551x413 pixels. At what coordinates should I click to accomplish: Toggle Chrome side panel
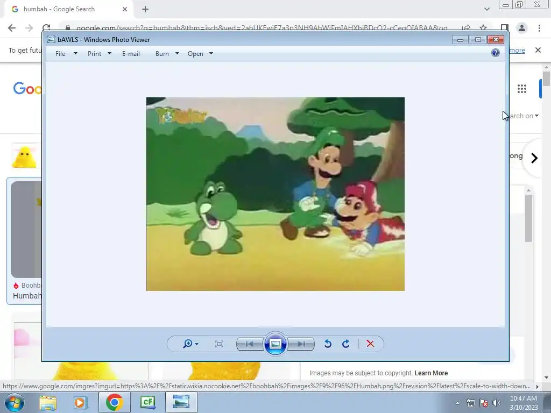point(505,28)
